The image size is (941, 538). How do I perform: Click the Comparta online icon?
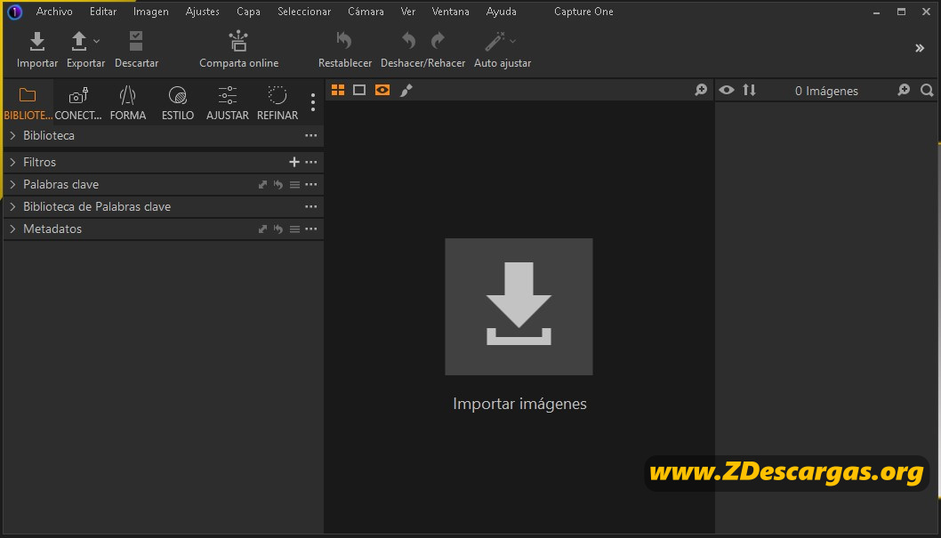coord(238,42)
